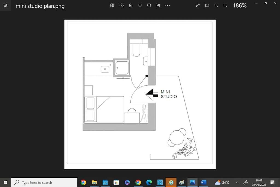Toggle the favorite heart icon
Screen dimensions: 280x187
coord(140,5)
